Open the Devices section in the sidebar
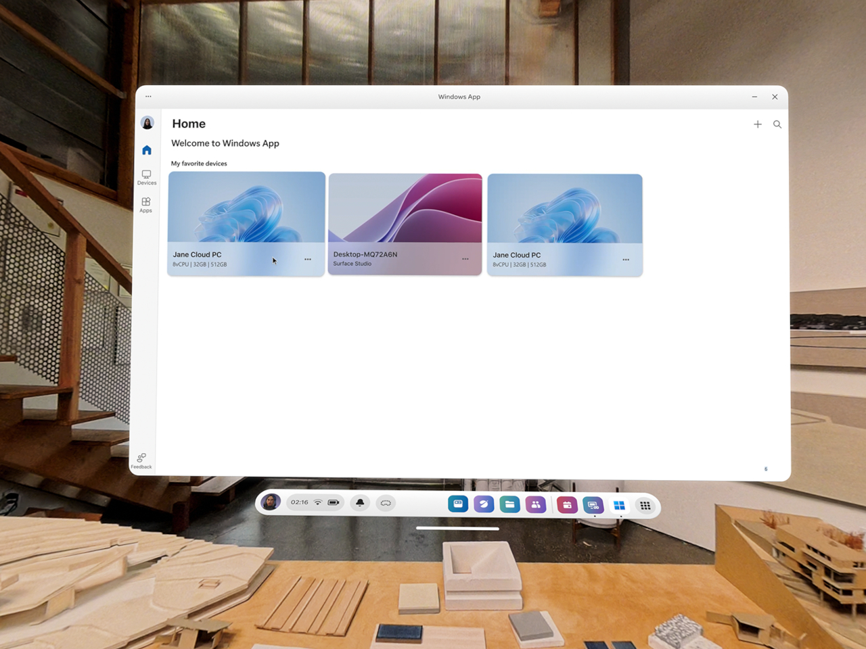The width and height of the screenshot is (866, 649). [x=146, y=177]
